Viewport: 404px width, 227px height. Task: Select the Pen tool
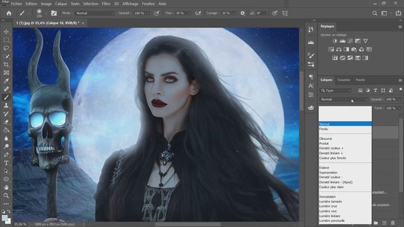point(6,154)
